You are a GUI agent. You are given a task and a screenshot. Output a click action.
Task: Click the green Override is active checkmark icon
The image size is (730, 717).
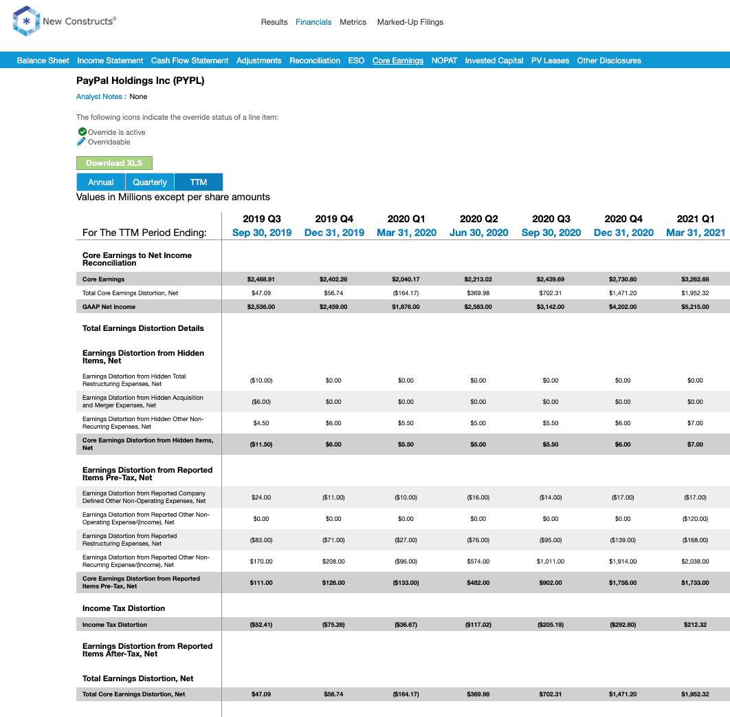point(82,132)
